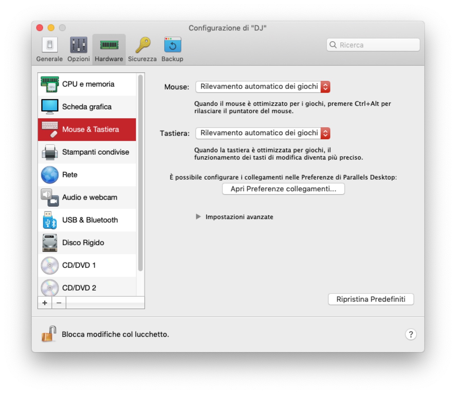Viewport: 456px width, 394px height.
Task: Click the Mouse & Tastiera list label
Action: click(x=91, y=129)
